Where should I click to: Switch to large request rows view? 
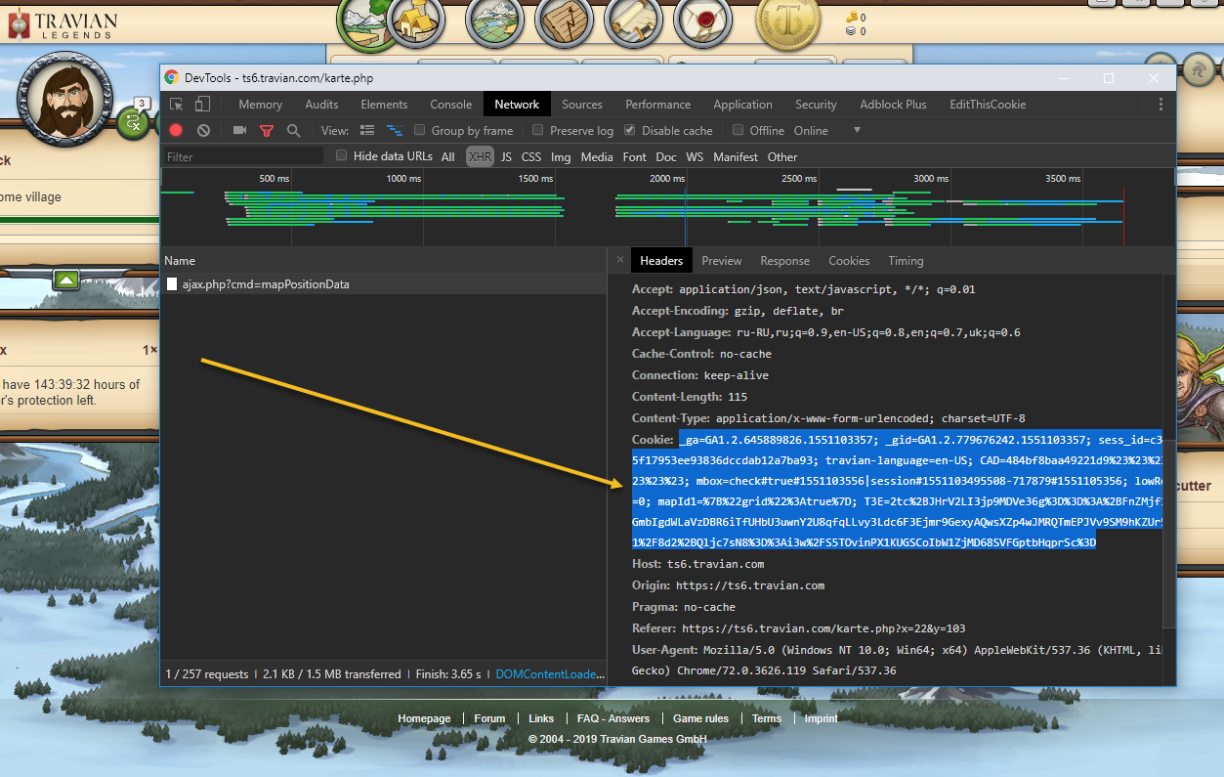(367, 130)
